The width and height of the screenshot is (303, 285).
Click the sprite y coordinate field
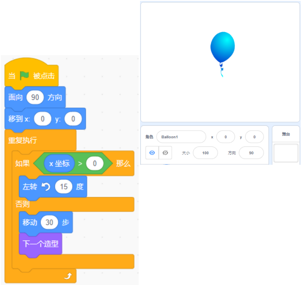point(254,137)
